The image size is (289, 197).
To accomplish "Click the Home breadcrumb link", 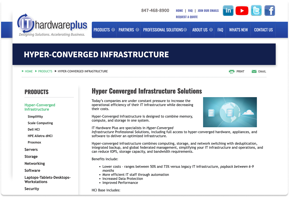I will click(x=28, y=71).
